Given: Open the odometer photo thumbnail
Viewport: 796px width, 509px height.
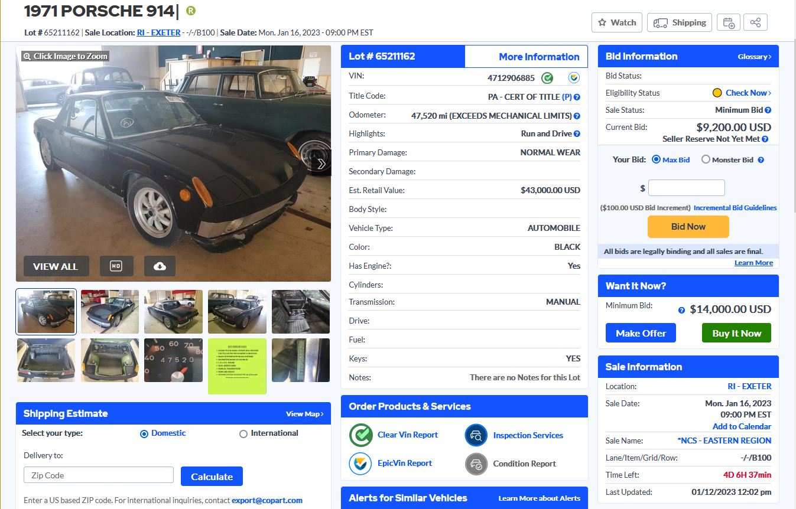Looking at the screenshot, I should click(173, 360).
